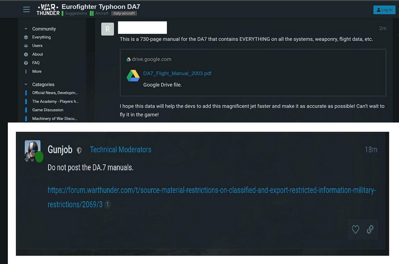Copy the post link via chain icon
Image resolution: width=399 pixels, height=264 pixels.
coord(370,229)
